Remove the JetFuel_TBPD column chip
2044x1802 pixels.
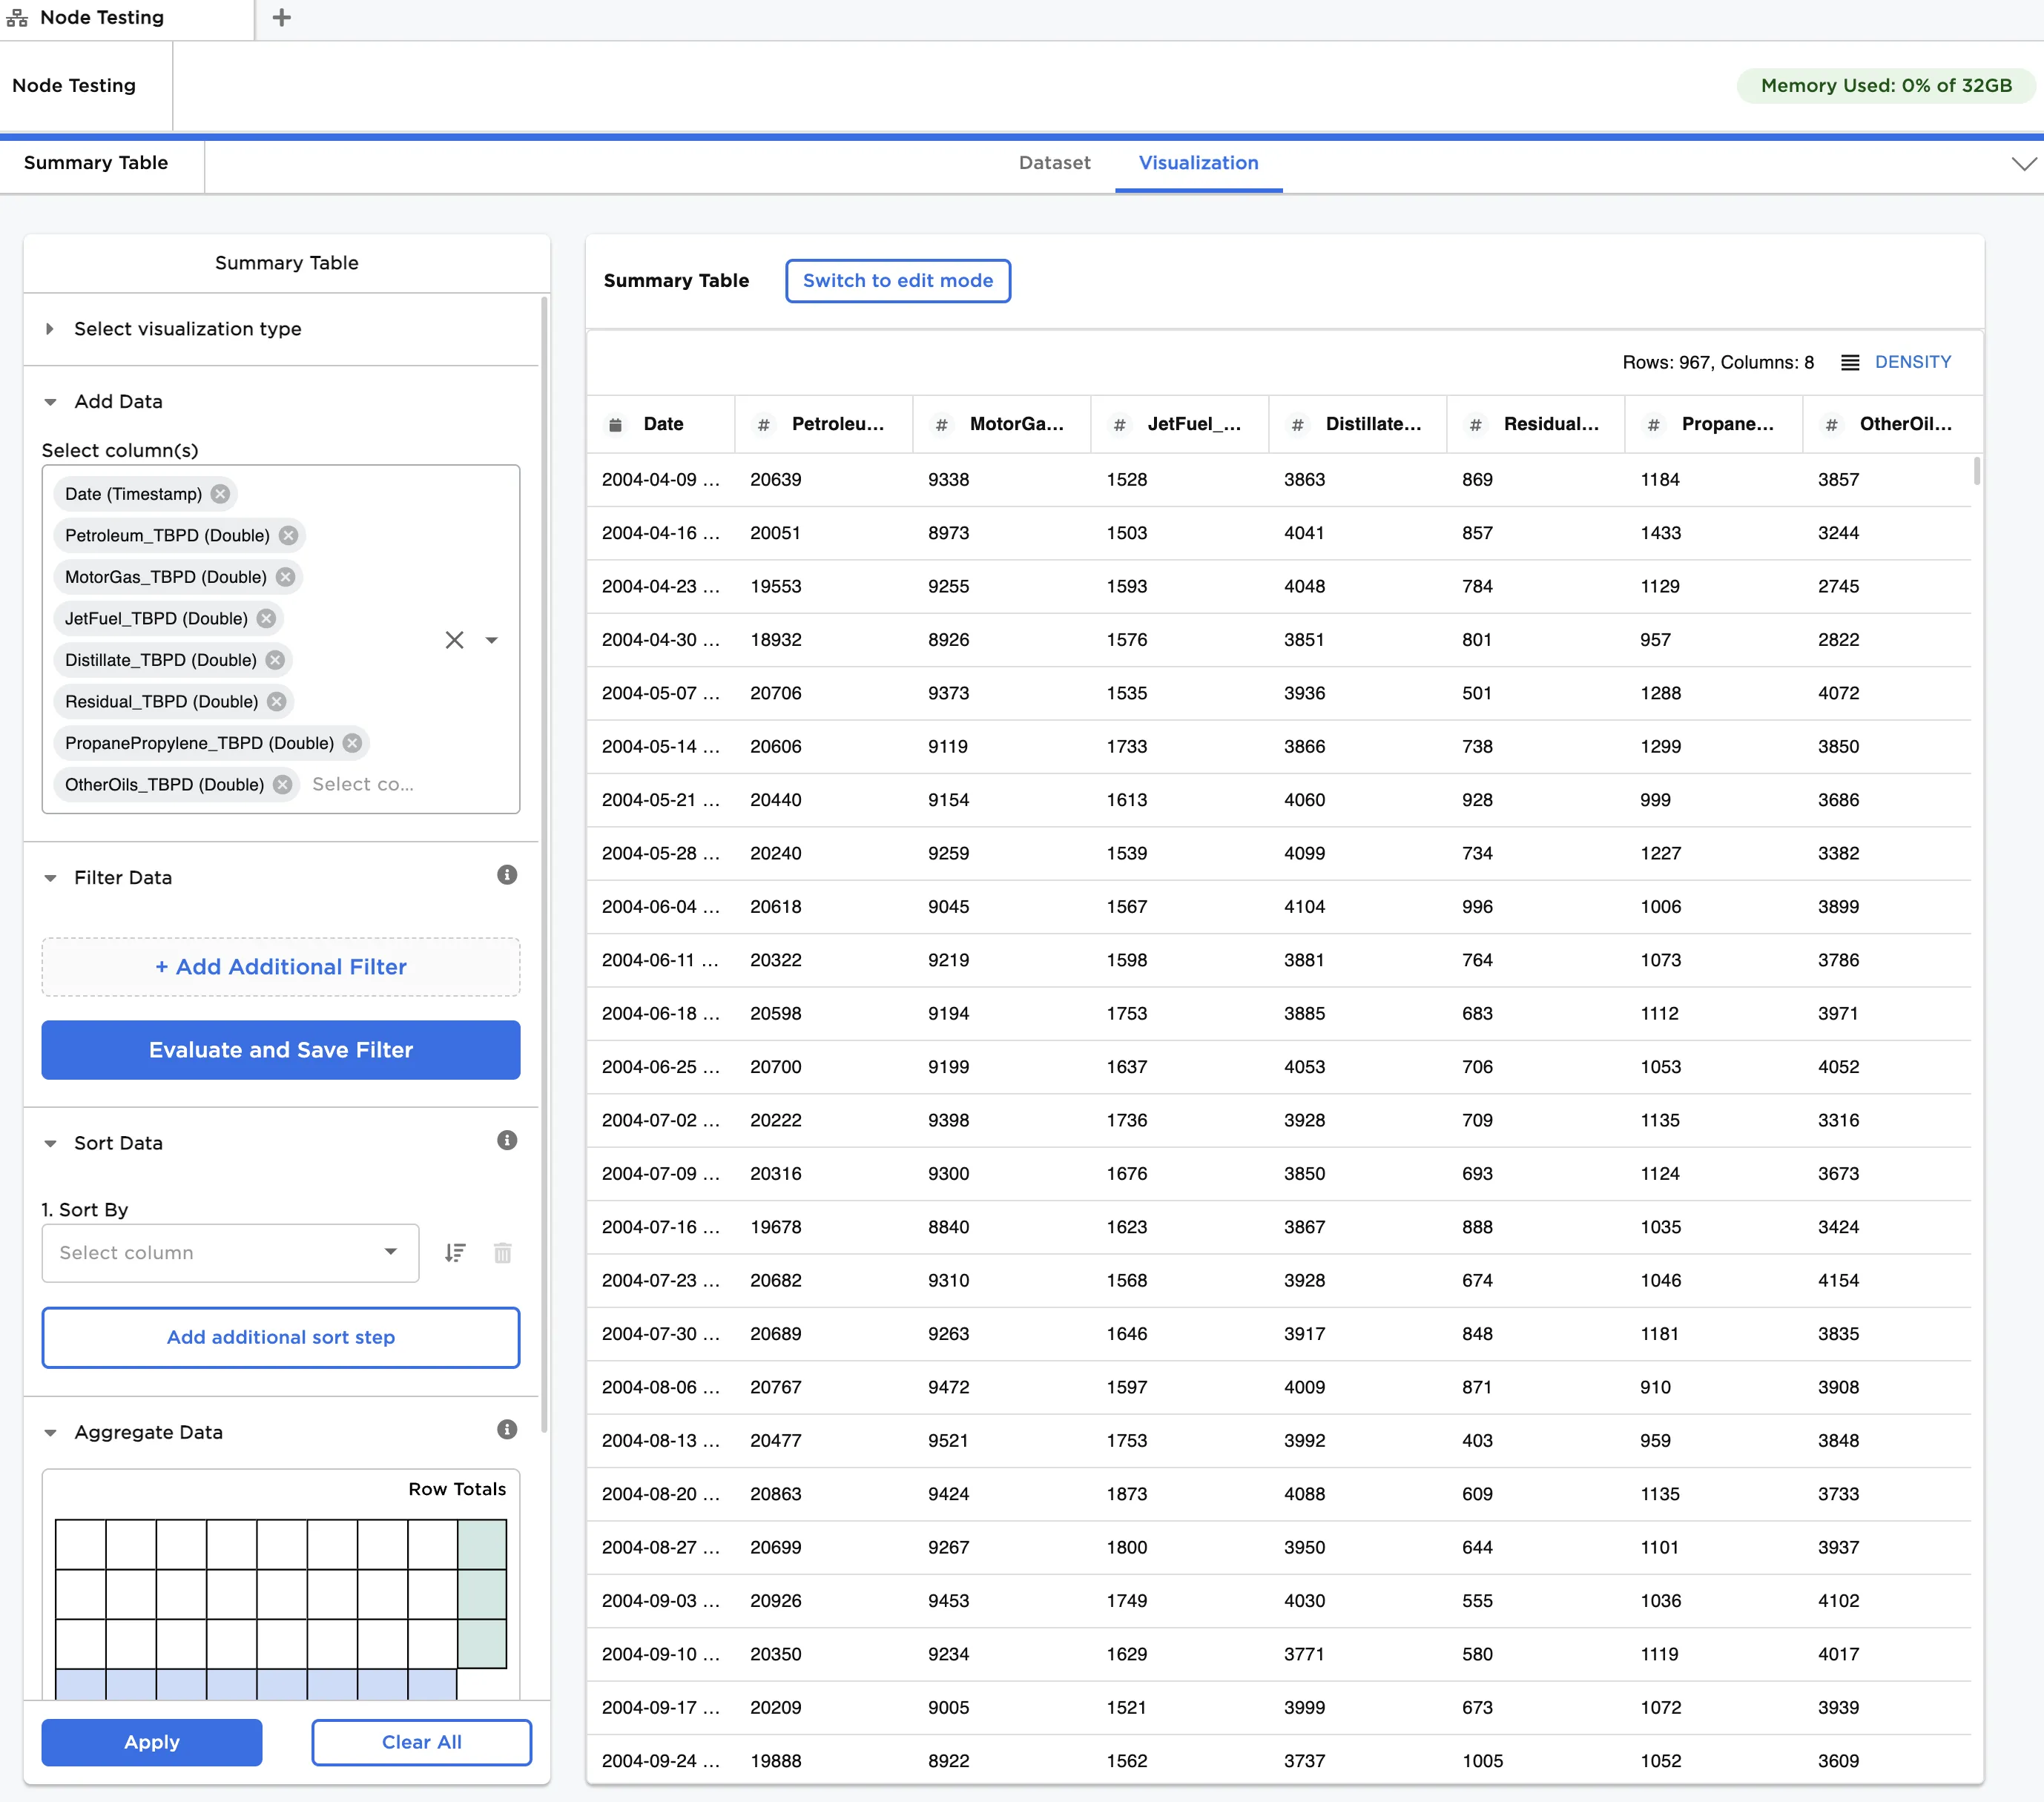(266, 618)
